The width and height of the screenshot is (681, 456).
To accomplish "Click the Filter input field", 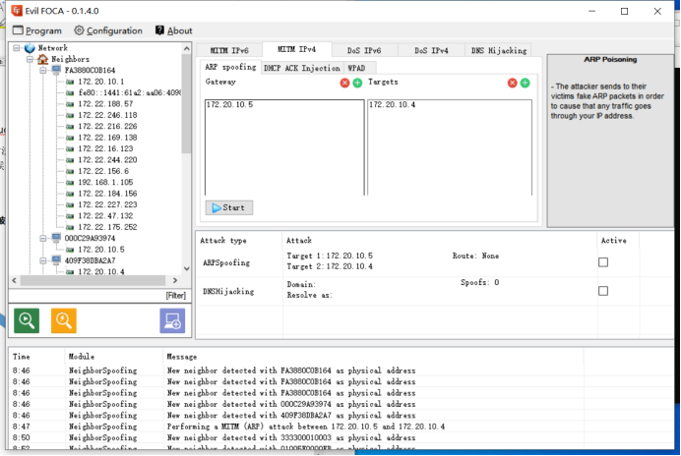I will click(99, 296).
